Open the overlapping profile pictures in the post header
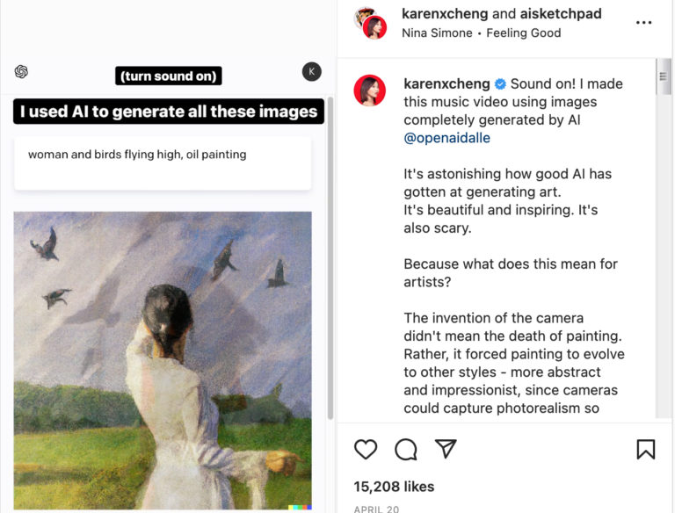This screenshot has width=675, height=513. [370, 22]
